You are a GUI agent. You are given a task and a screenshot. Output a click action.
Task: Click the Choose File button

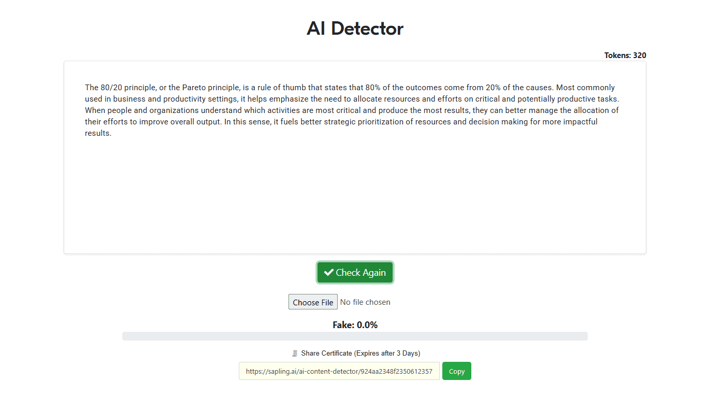(313, 302)
